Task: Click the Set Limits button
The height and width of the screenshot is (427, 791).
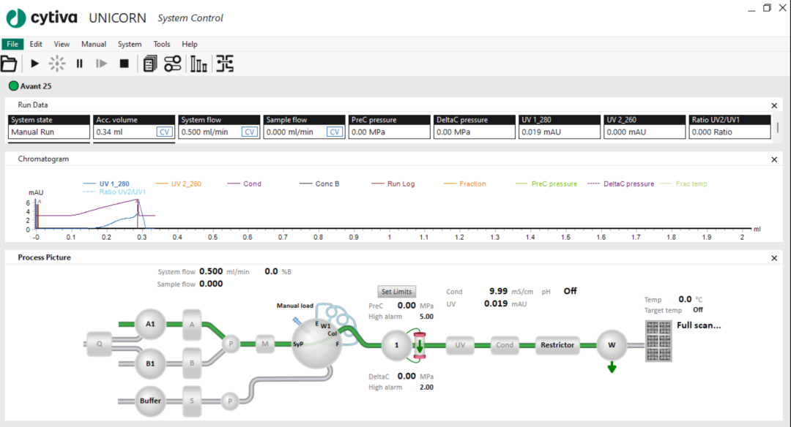Action: [x=396, y=292]
